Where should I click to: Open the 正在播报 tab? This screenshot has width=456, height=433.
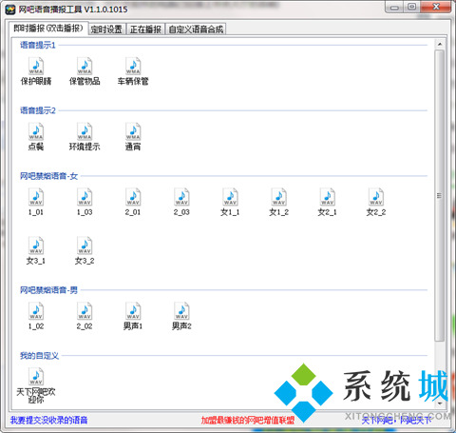pyautogui.click(x=145, y=30)
